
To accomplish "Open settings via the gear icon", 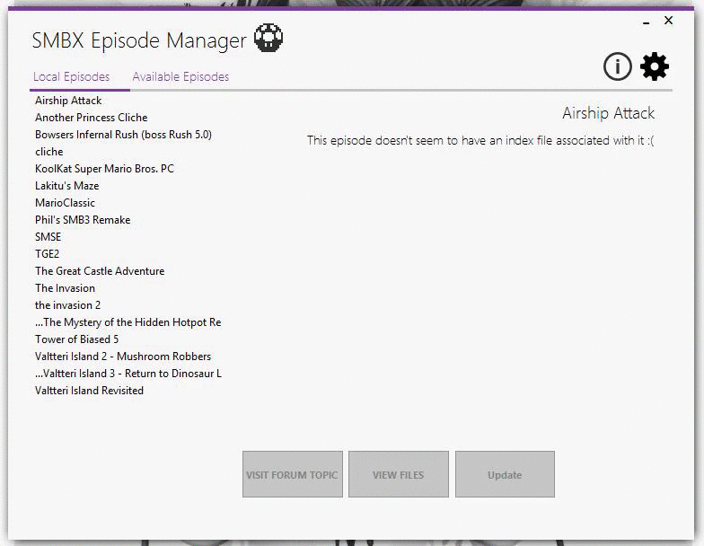I will click(654, 66).
